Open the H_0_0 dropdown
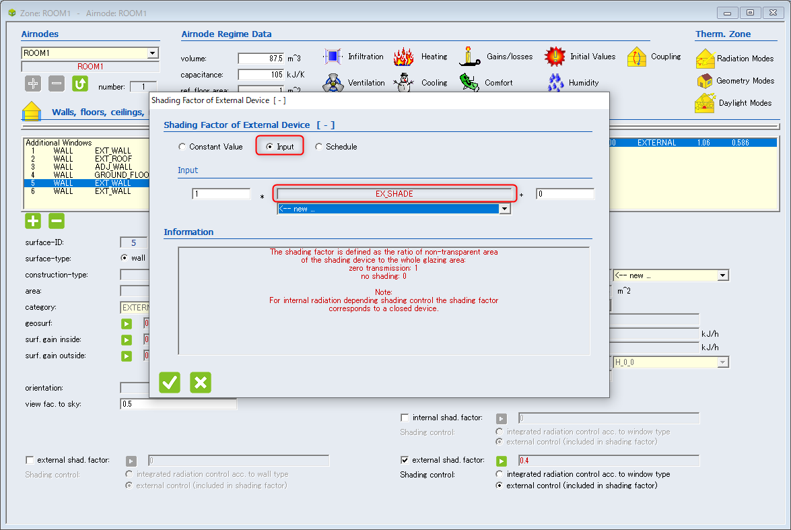Screen dimensions: 791x530 tap(723, 362)
